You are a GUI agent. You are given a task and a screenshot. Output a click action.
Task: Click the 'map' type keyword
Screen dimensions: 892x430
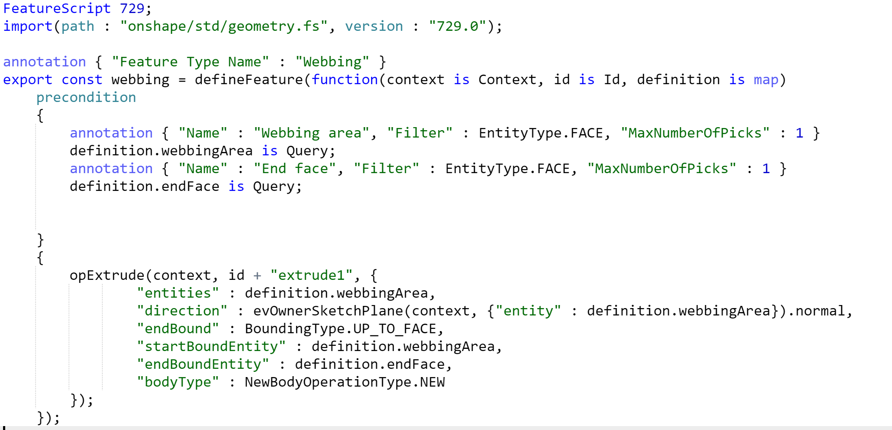[766, 79]
